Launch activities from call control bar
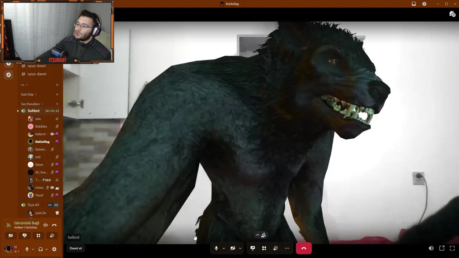 coord(264,248)
